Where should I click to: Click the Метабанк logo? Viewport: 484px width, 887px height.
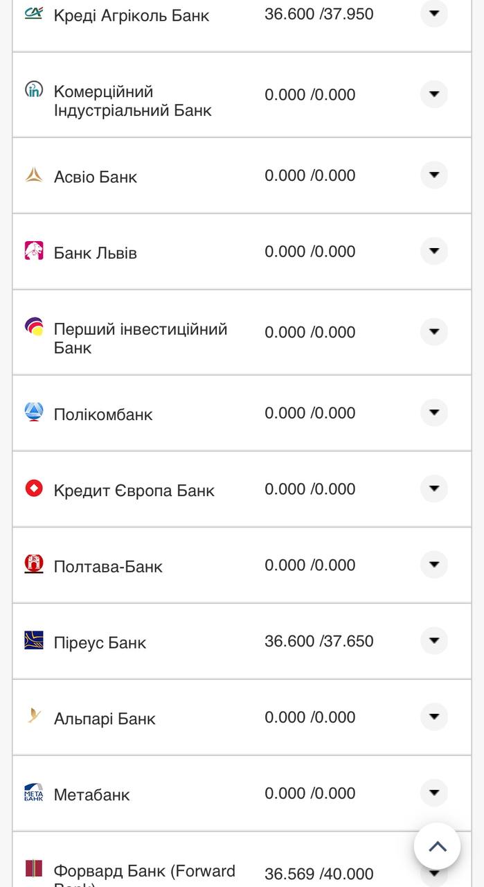pyautogui.click(x=34, y=793)
